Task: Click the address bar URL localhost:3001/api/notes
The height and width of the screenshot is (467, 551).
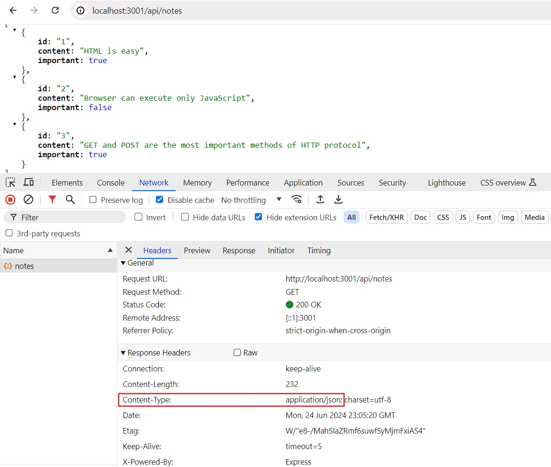Action: (137, 11)
